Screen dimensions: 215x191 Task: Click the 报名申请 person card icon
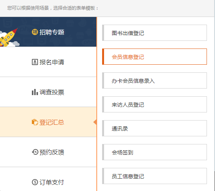(x=35, y=62)
